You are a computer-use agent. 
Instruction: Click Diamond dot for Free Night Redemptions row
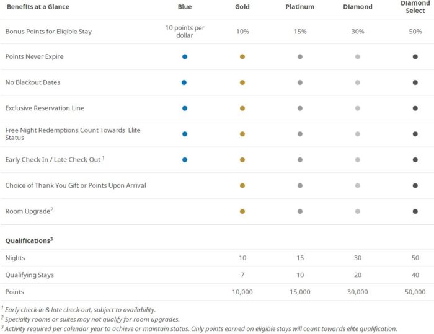(357, 134)
